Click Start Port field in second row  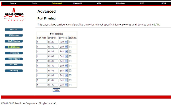[x=42, y=47]
